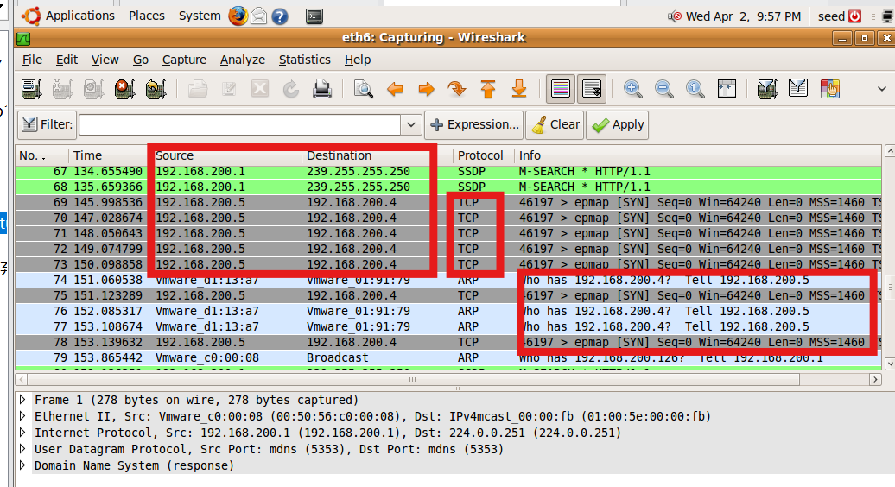This screenshot has width=895, height=487.
Task: Click the greyed Save capture file icon
Action: click(x=229, y=89)
